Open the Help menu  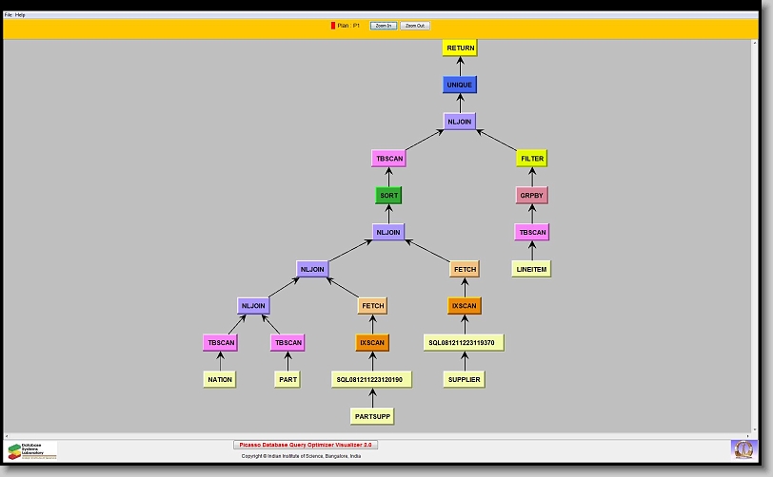(x=21, y=15)
